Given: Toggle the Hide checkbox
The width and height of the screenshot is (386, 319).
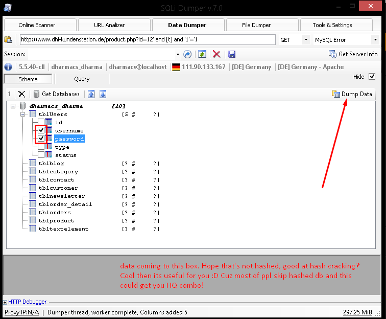Looking at the screenshot, I should point(372,77).
